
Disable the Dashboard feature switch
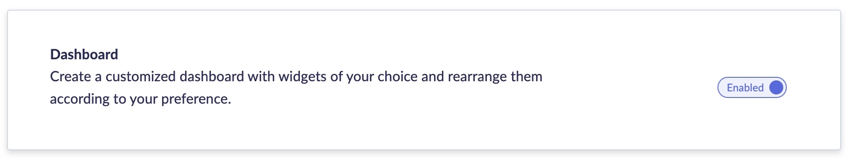(x=752, y=87)
